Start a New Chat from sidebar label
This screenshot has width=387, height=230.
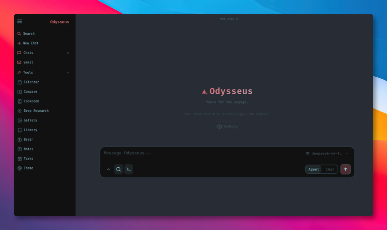point(30,43)
